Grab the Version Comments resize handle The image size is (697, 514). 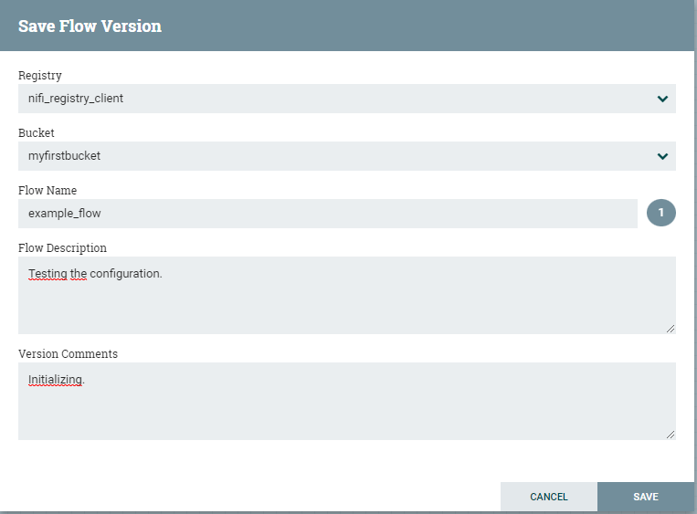point(671,435)
